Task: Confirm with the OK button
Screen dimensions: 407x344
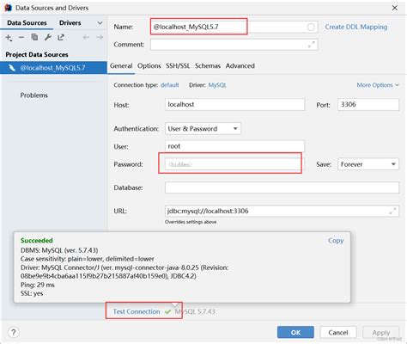Action: coord(295,333)
